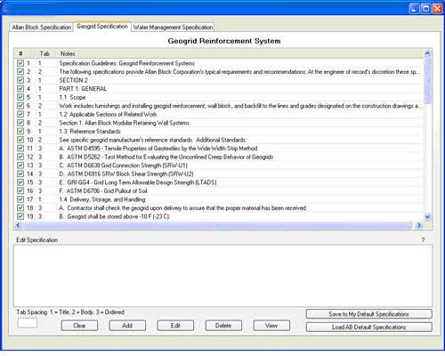445x356 pixels.
Task: Click the Clear button
Action: tap(79, 326)
